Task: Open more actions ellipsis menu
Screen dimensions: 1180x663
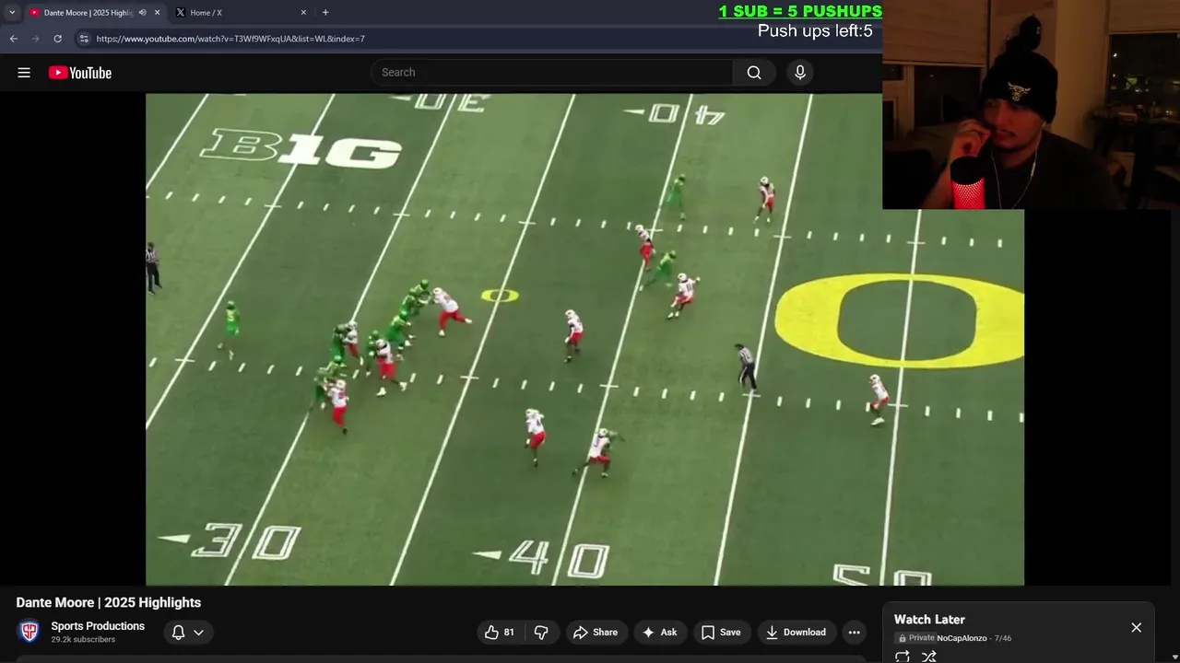Action: click(x=855, y=633)
